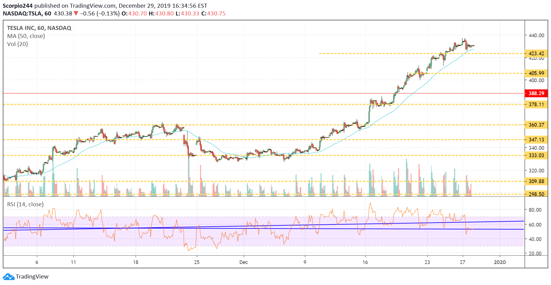Select the 333.03 price level label
Image resolution: width=551 pixels, height=285 pixels.
coord(536,155)
